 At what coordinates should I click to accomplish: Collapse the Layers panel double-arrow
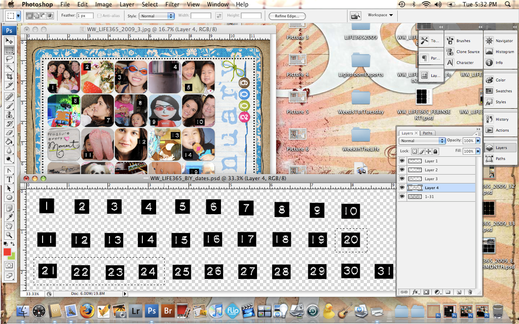pos(478,129)
